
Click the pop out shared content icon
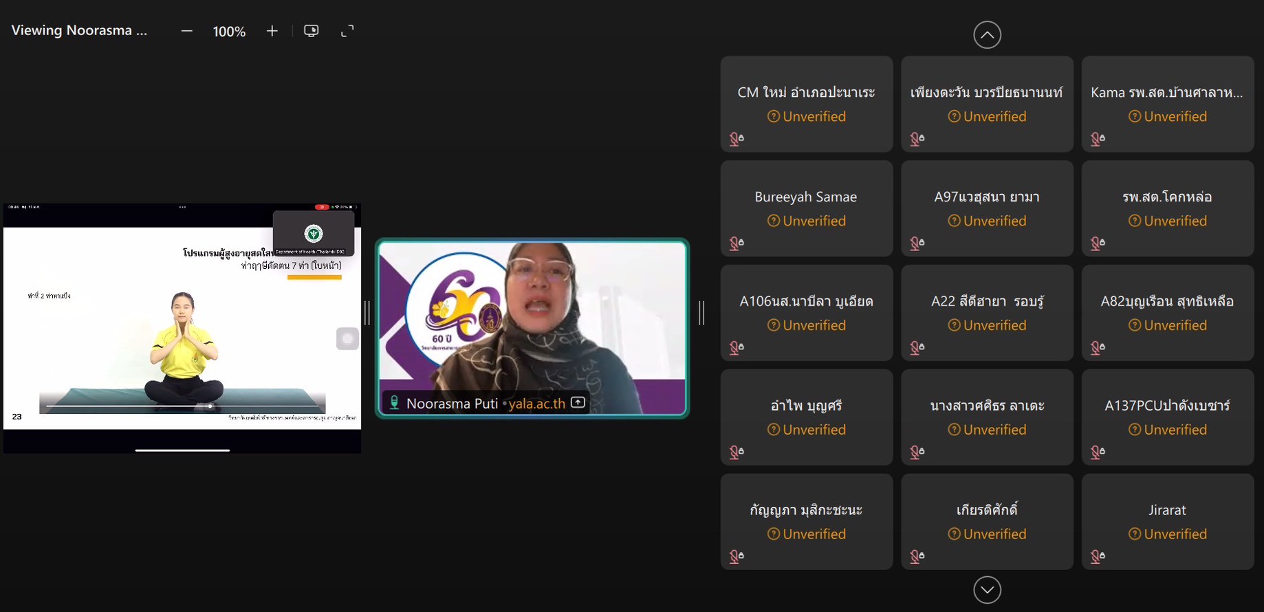pos(312,31)
